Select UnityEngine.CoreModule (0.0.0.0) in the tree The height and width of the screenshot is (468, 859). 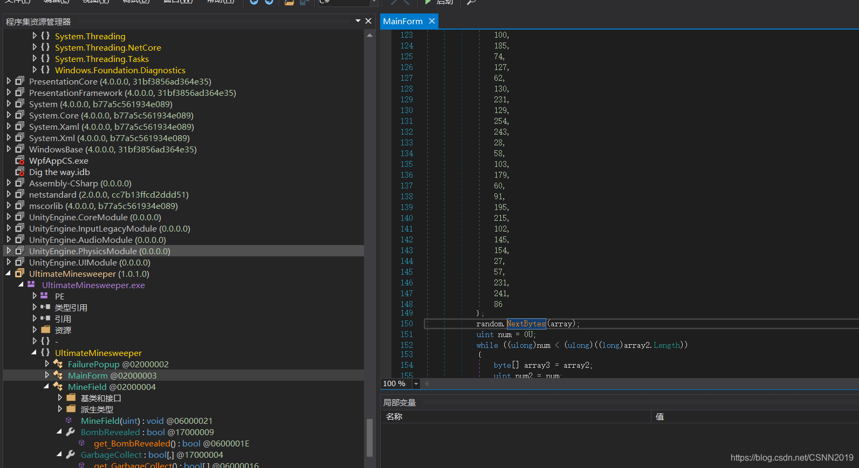[95, 217]
